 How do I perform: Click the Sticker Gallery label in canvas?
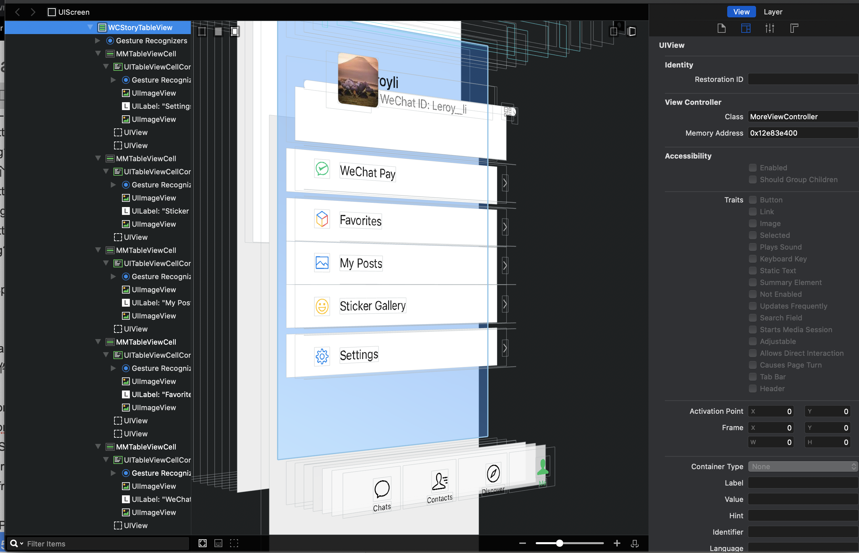pyautogui.click(x=373, y=306)
